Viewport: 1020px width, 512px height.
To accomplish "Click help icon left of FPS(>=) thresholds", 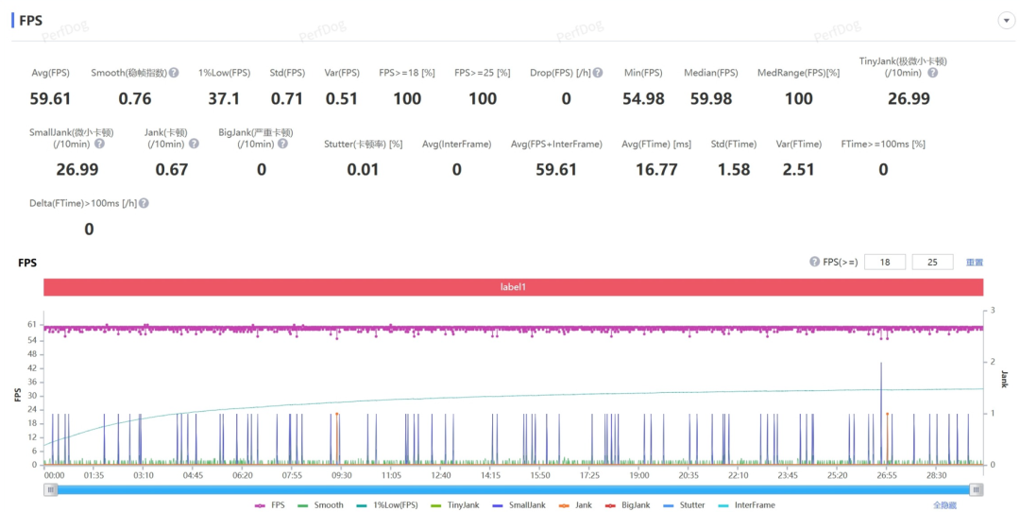I will [x=814, y=263].
